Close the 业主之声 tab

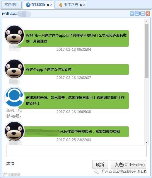pyautogui.click(x=84, y=5)
